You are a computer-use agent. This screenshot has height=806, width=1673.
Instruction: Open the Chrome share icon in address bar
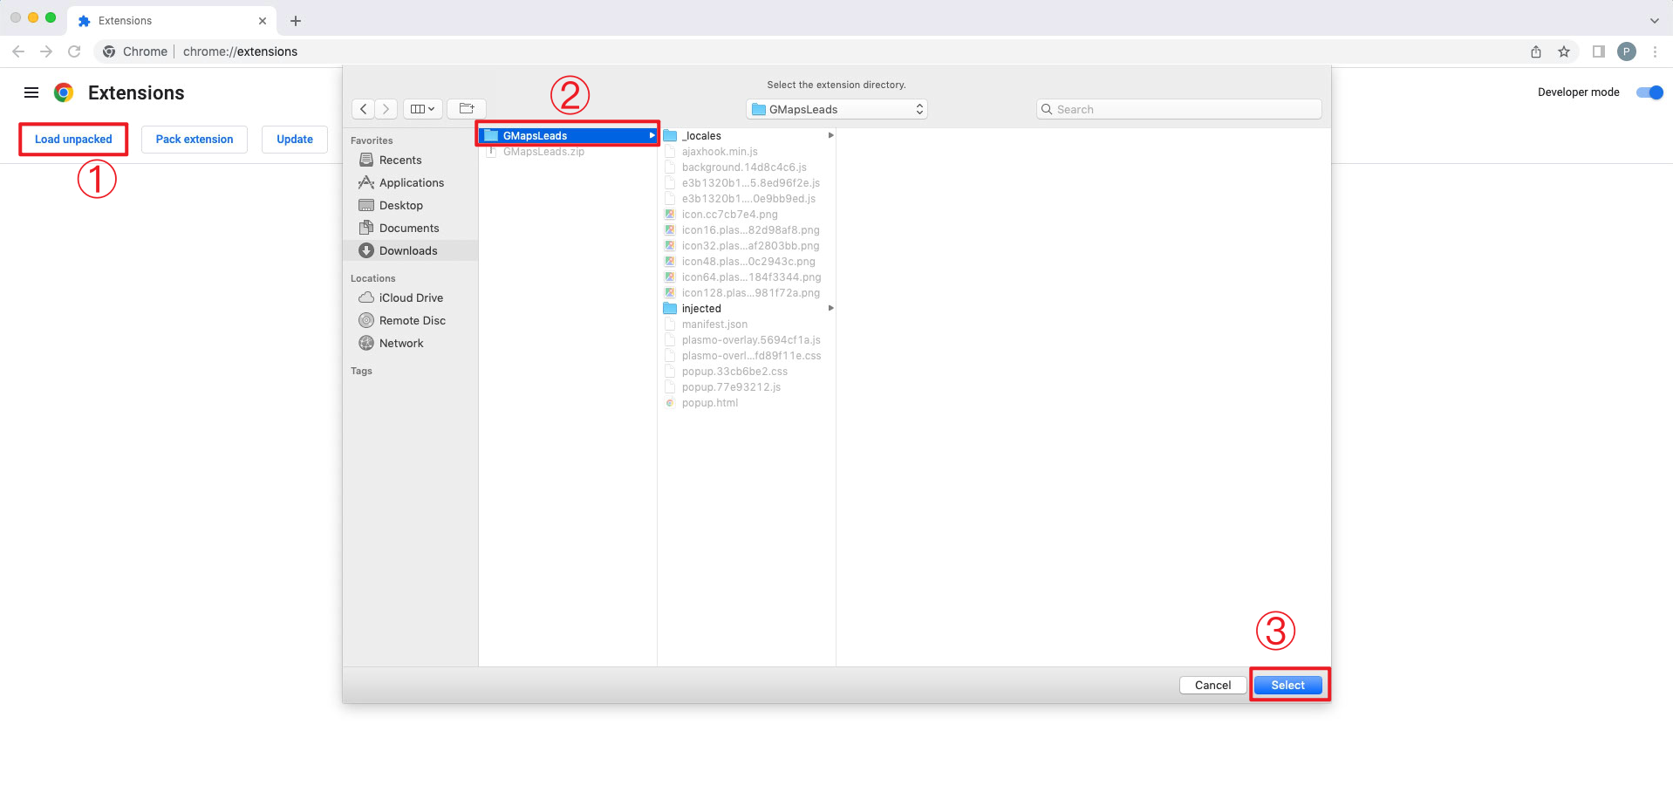pos(1536,51)
